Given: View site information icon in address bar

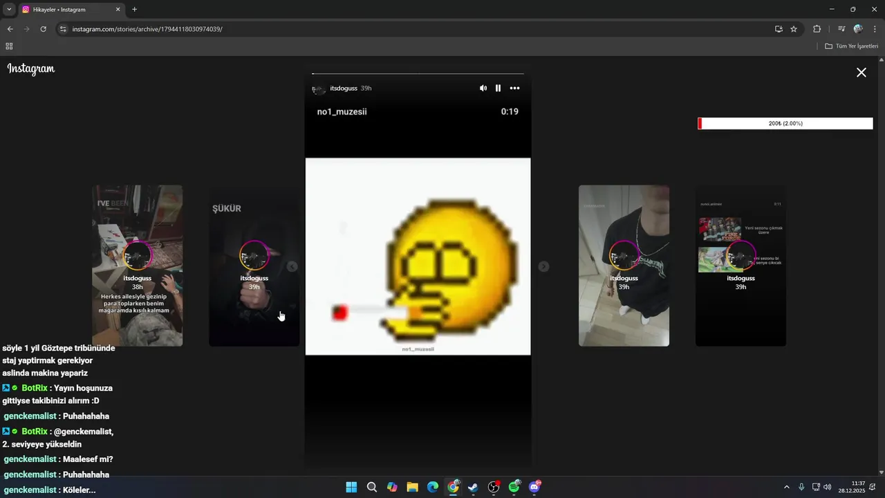Looking at the screenshot, I should pos(63,29).
